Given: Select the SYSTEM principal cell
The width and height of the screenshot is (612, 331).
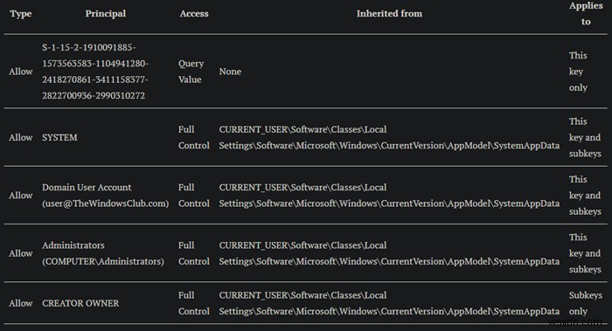Looking at the screenshot, I should coord(59,138).
